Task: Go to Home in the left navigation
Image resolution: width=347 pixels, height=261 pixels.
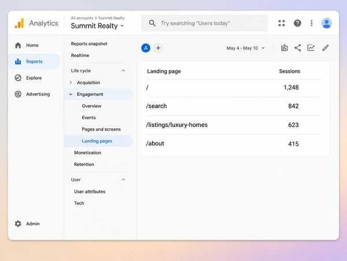Action: [x=32, y=45]
